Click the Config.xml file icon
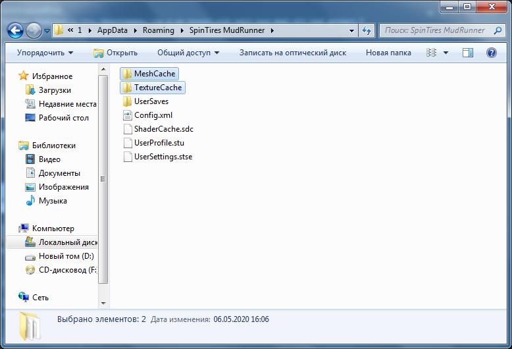Viewport: 512px width, 349px height. (128, 115)
